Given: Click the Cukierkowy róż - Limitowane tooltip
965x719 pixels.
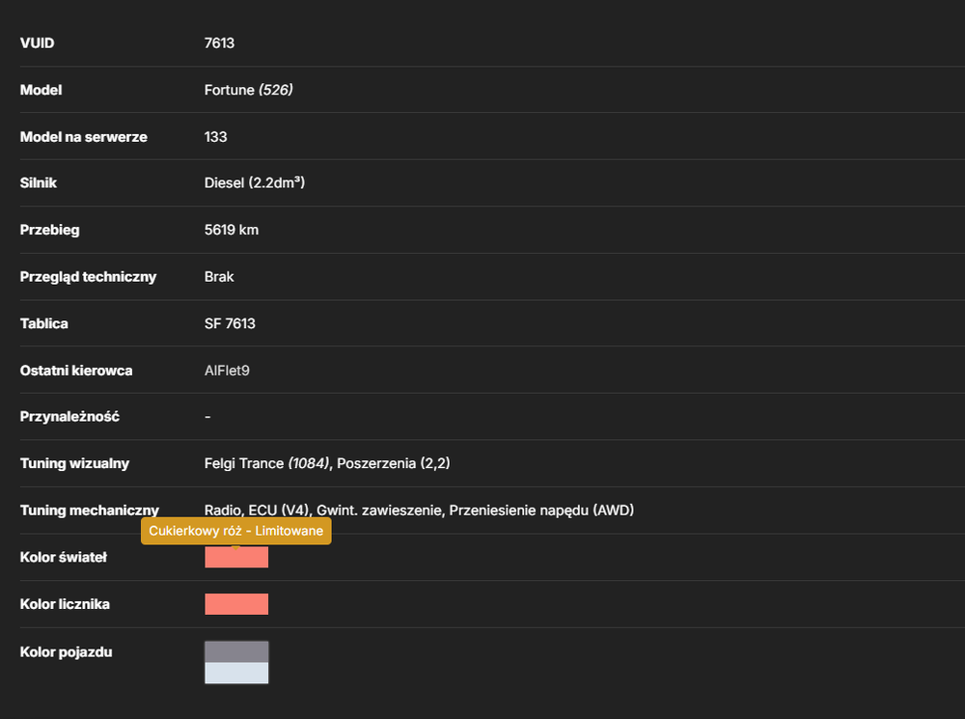Looking at the screenshot, I should coord(236,531).
